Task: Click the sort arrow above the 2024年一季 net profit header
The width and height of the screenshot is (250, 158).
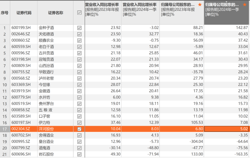Action: click(226, 2)
